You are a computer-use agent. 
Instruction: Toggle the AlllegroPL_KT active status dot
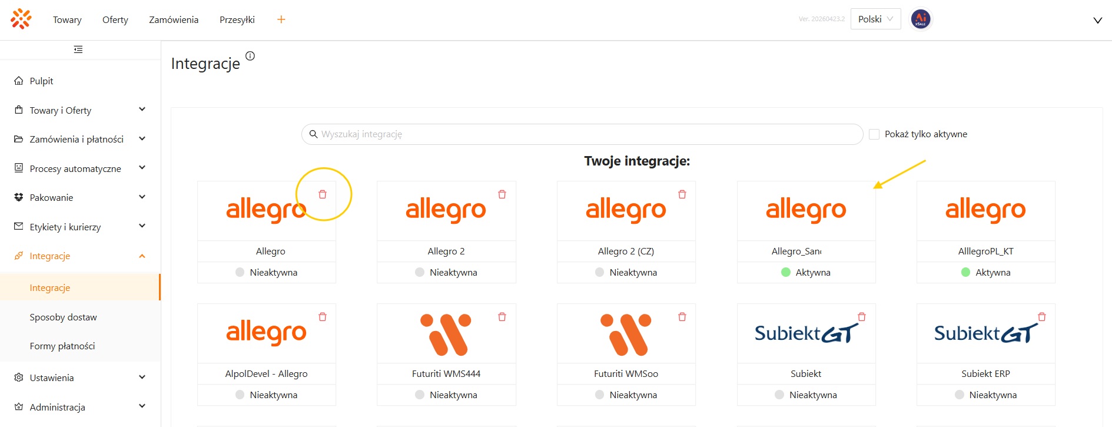965,272
